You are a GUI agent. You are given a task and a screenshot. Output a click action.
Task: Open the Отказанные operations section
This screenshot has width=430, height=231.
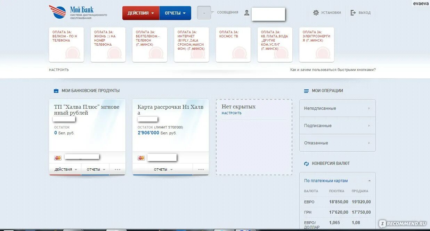point(337,143)
